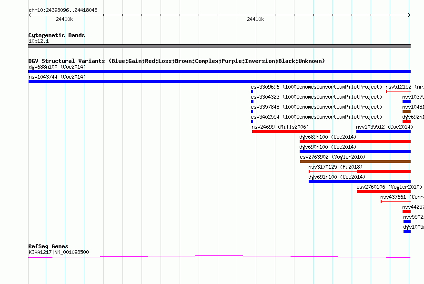Screen dimensions: 424x284
Task: Click the blue bar under the nsv10375 label
Action: [406, 101]
